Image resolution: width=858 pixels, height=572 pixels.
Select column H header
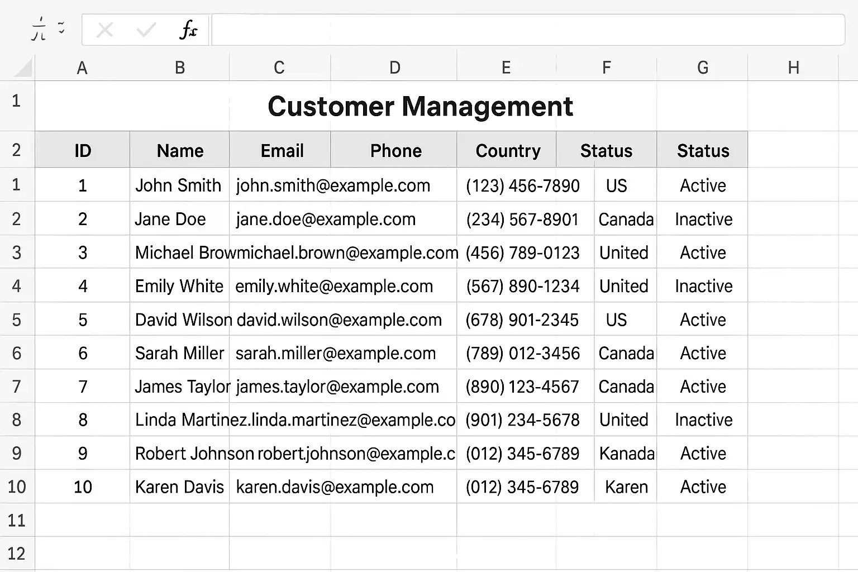click(x=793, y=68)
